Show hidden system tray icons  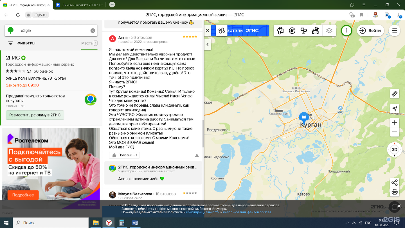pyautogui.click(x=348, y=223)
